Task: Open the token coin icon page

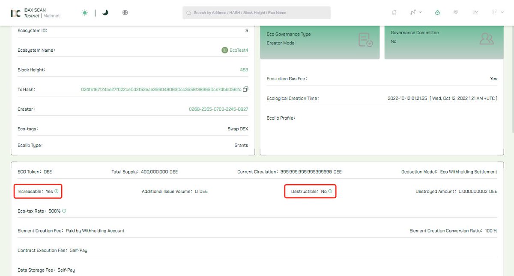Action: click(456, 12)
